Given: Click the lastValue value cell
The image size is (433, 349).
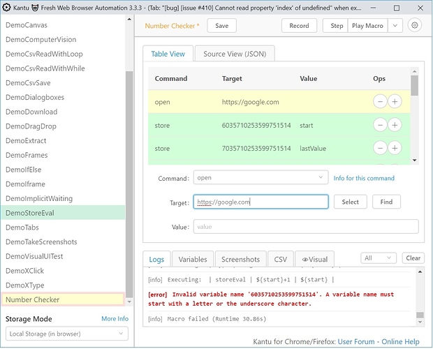Looking at the screenshot, I should click(313, 149).
